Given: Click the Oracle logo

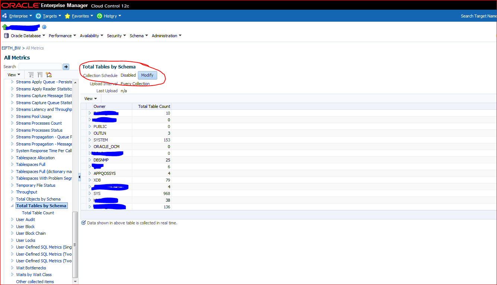Looking at the screenshot, I should [20, 5].
